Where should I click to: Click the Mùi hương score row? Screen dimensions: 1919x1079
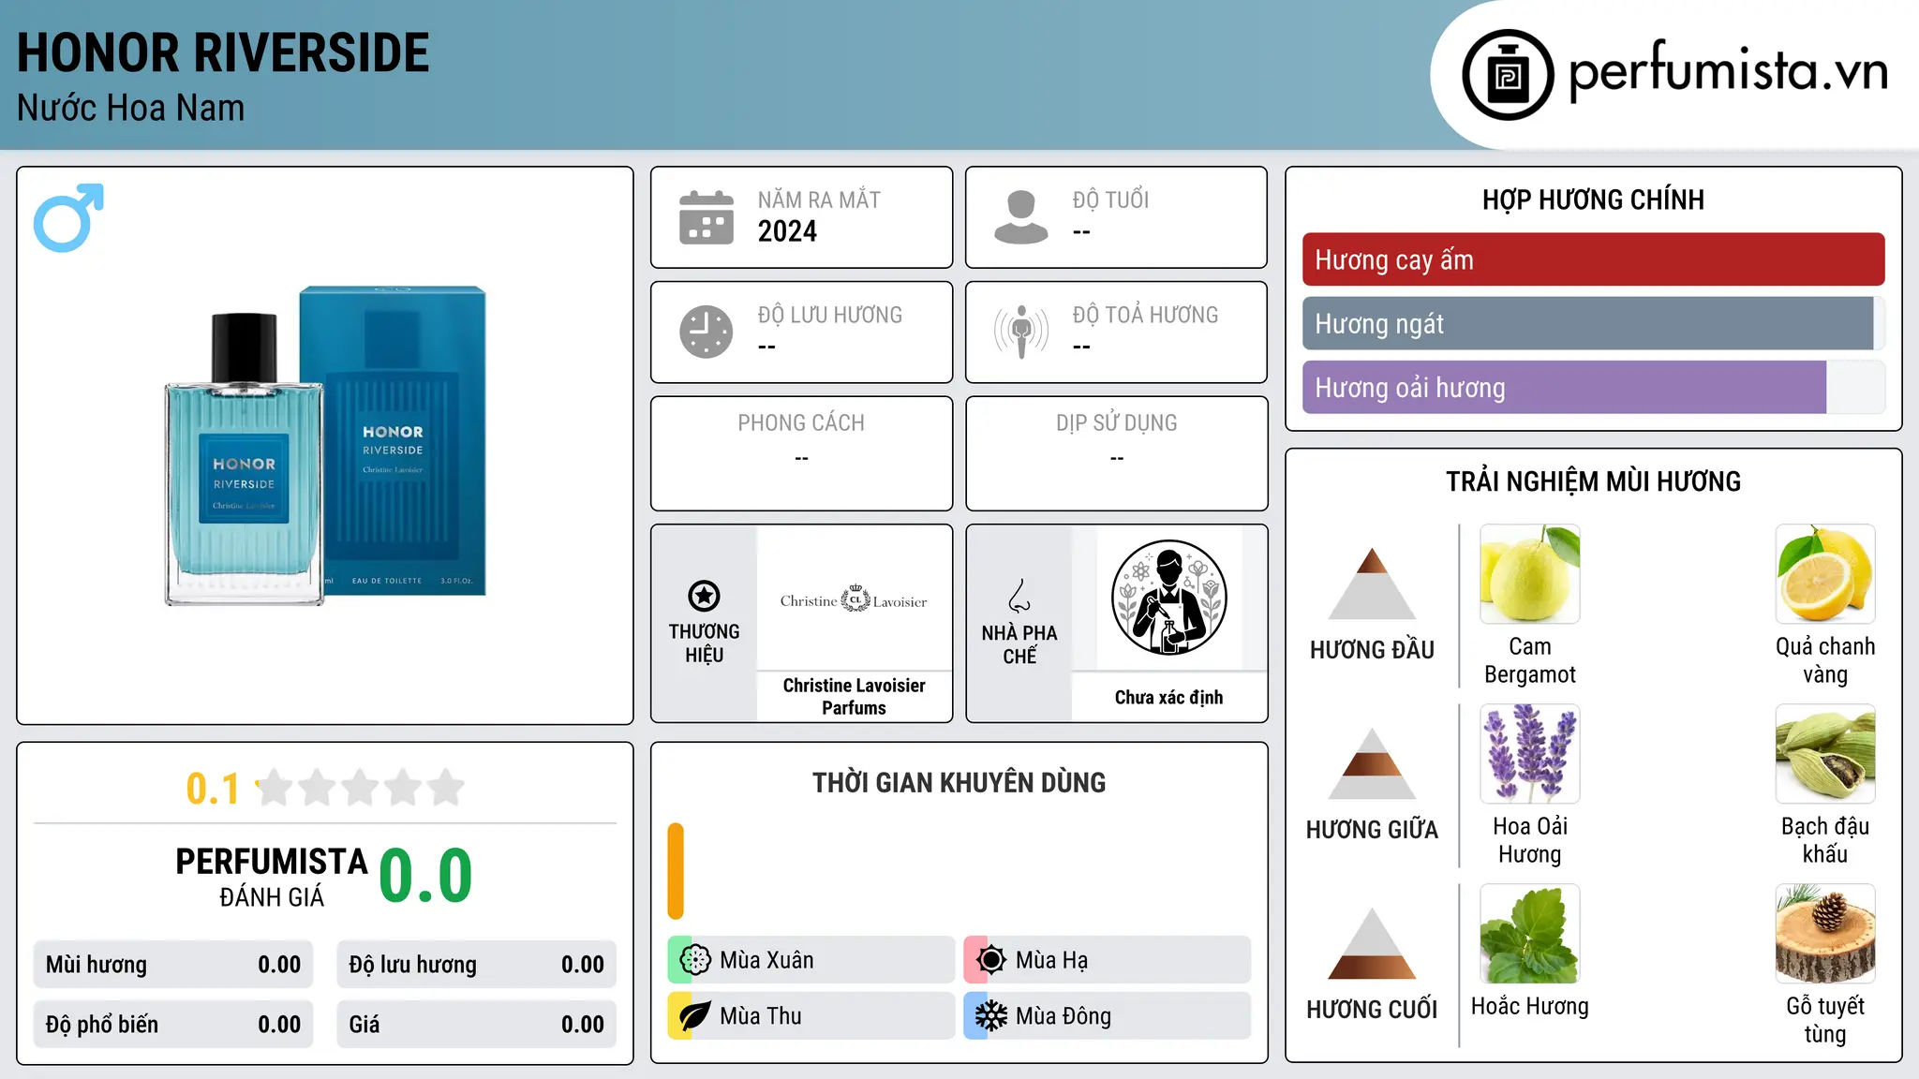pos(173,965)
